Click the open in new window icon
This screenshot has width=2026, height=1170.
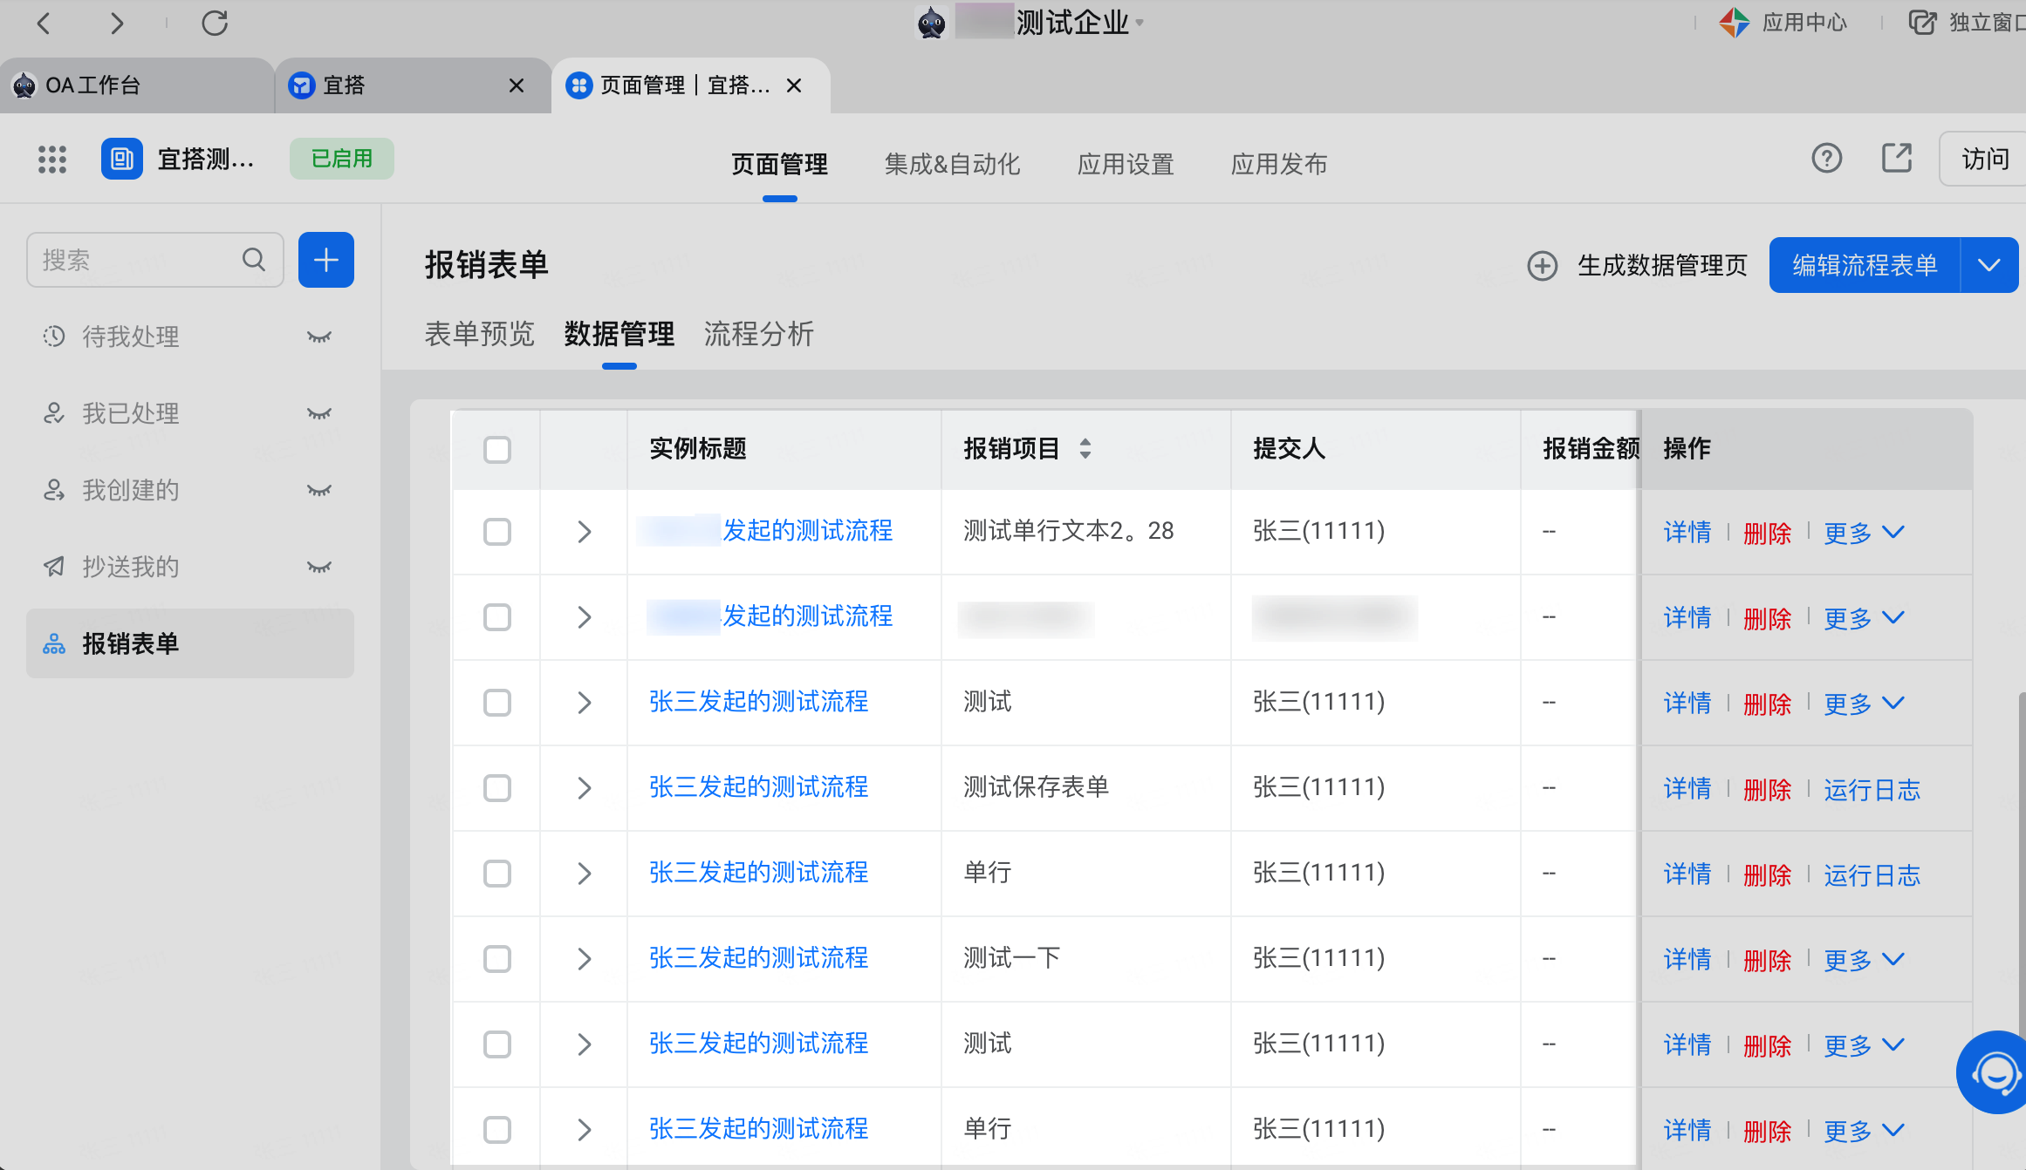click(x=1897, y=159)
